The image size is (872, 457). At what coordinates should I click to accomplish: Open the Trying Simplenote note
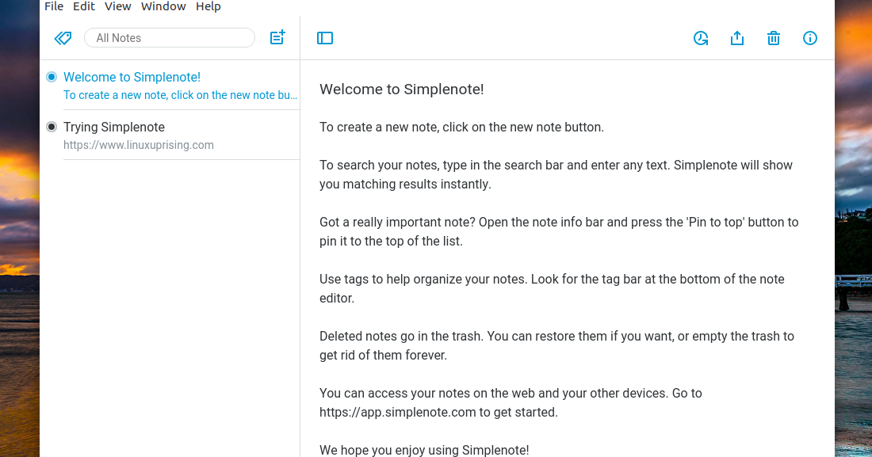(x=114, y=127)
